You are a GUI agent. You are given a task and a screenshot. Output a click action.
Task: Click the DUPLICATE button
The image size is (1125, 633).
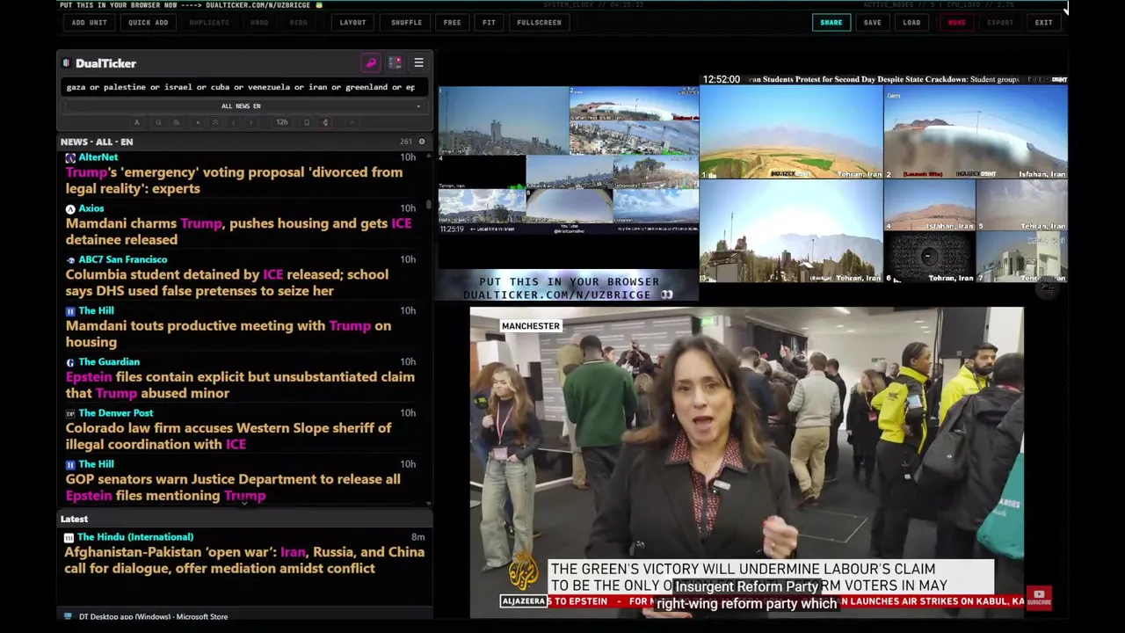coord(209,23)
